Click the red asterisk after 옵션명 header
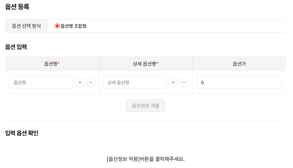293x168 pixels. (x=59, y=64)
